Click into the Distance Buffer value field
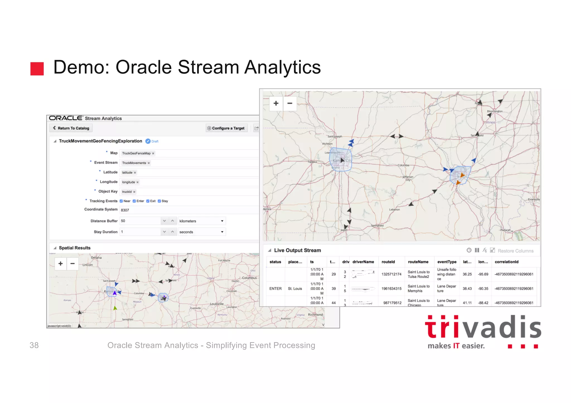The width and height of the screenshot is (571, 403). point(140,221)
